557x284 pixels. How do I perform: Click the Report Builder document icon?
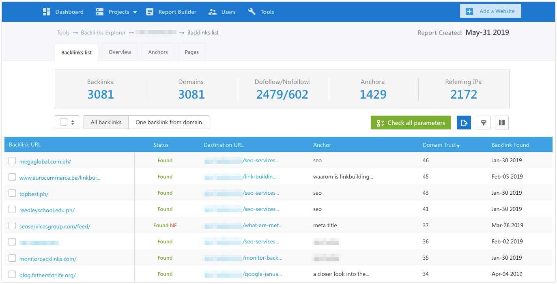(x=150, y=12)
